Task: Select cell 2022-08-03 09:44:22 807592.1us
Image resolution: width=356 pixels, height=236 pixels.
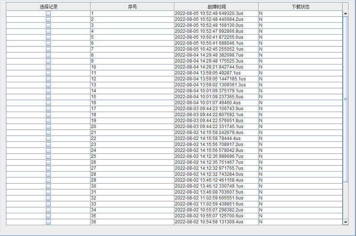Action: (x=216, y=115)
